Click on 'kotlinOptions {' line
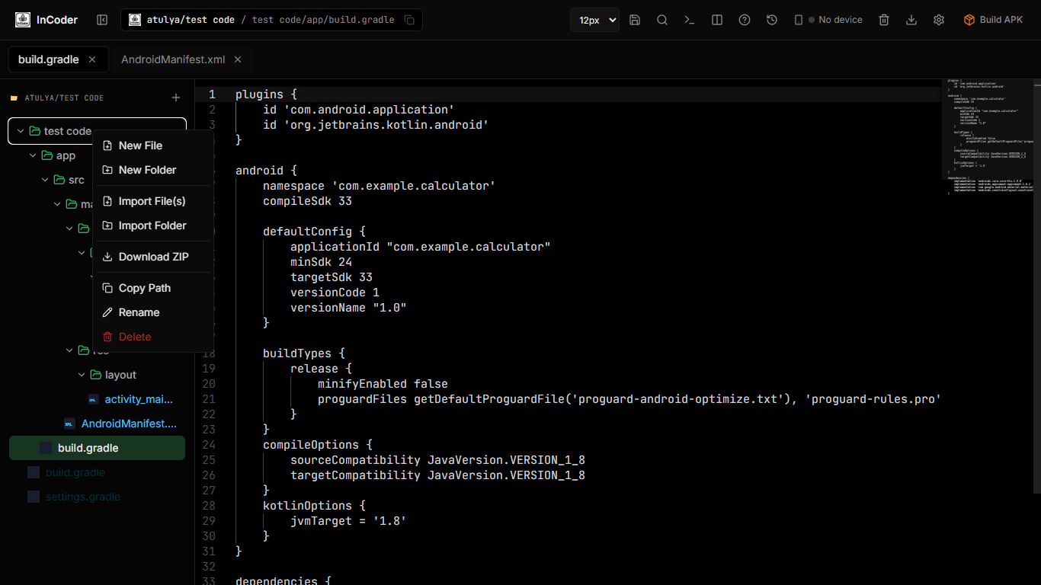 (x=314, y=506)
